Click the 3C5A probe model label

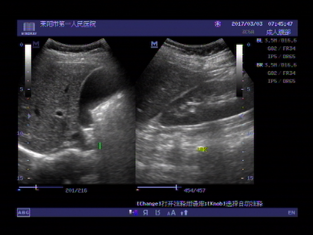[248, 32]
